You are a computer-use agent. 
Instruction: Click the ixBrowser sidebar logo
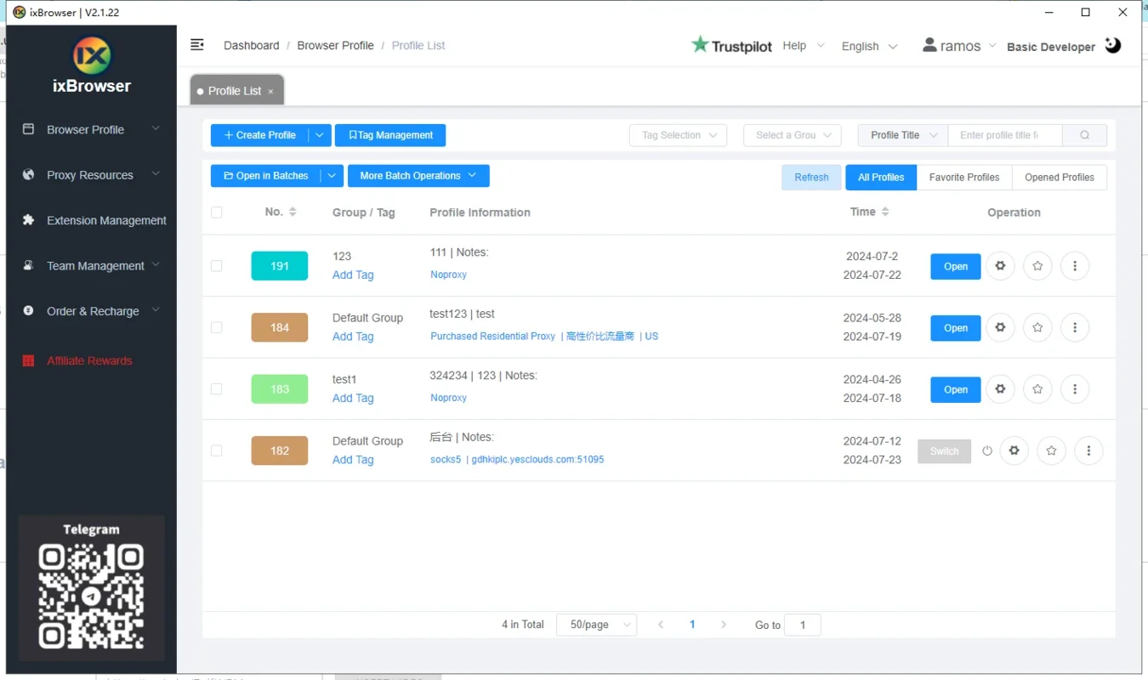pos(91,56)
